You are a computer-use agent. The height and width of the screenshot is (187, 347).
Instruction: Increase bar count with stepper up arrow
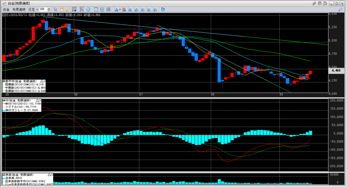(49, 8)
